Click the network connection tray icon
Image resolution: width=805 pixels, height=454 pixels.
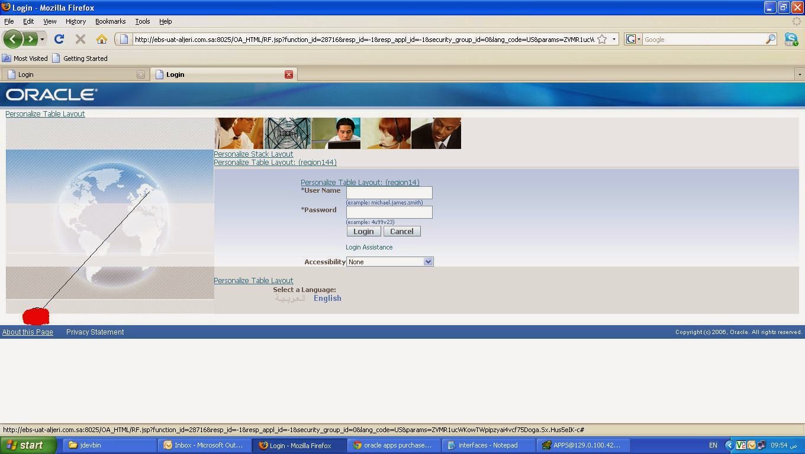pos(762,445)
